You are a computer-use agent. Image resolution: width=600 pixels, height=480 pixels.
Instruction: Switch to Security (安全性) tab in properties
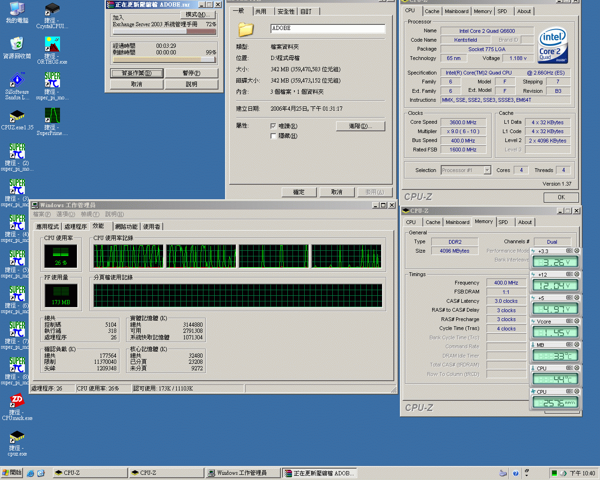[x=286, y=11]
